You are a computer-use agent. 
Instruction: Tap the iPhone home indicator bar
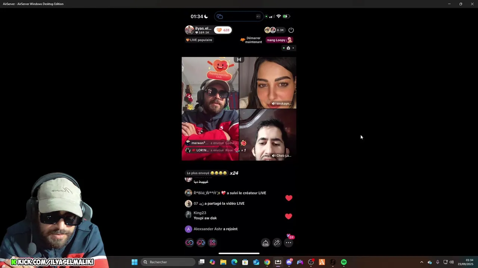click(239, 253)
